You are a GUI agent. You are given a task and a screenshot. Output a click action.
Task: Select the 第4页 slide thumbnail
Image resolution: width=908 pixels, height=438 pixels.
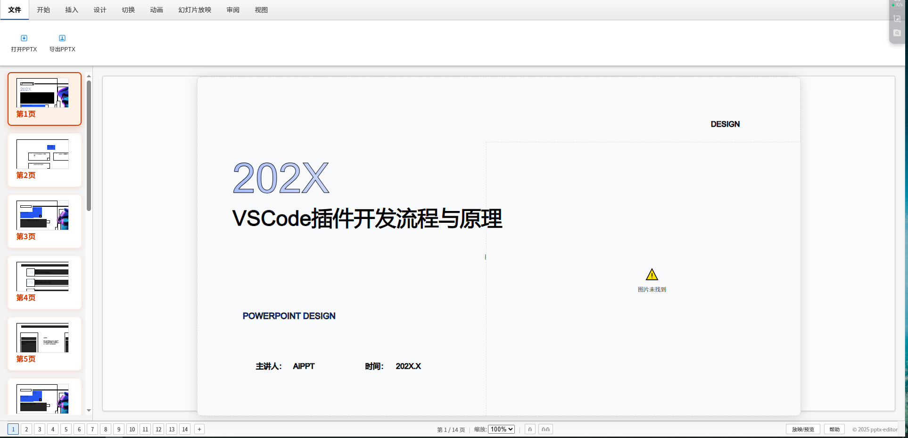coord(44,283)
